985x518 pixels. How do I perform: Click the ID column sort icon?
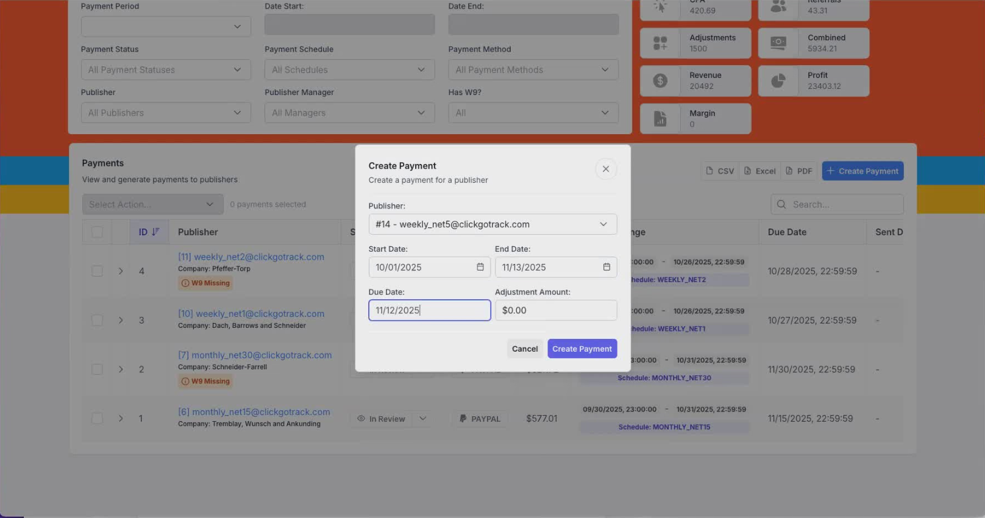pos(155,232)
